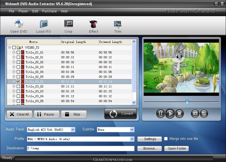Image resolution: width=226 pixels, height=162 pixels.
Task: Expand the Title_01_01 tree node
Action: [x=14, y=52]
